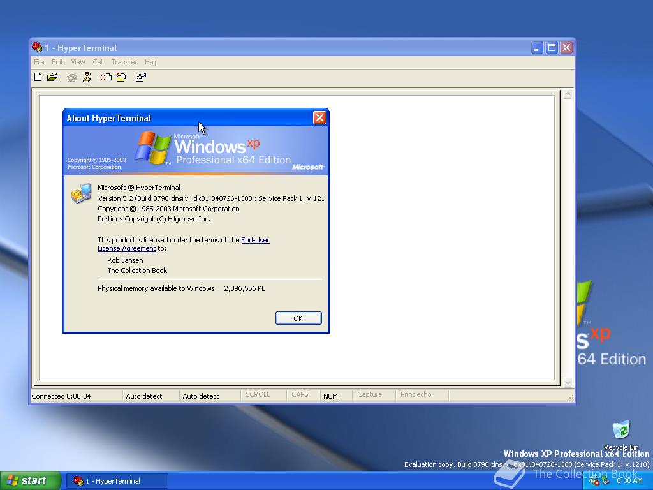The height and width of the screenshot is (490, 653).
Task: Select the 1 - HyperTerminal taskbar button
Action: (117, 481)
